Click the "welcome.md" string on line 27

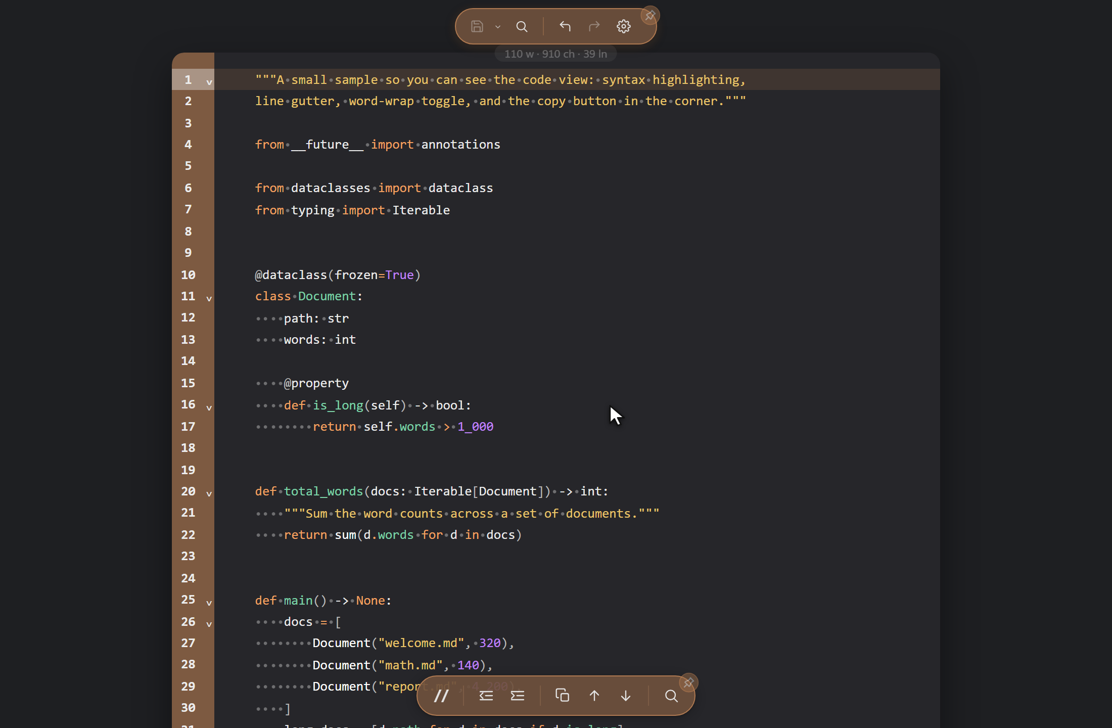click(421, 643)
